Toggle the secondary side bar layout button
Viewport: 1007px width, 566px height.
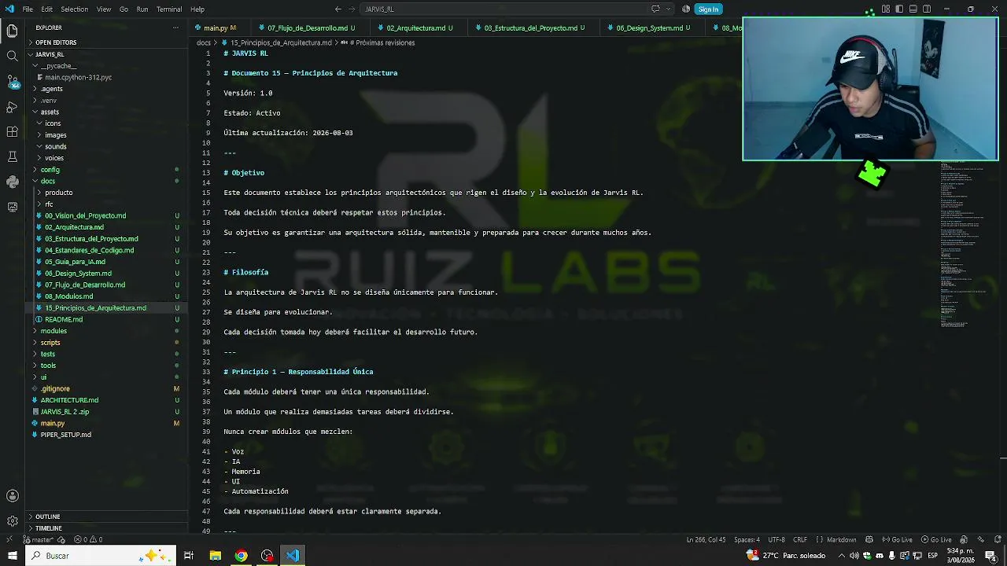927,9
